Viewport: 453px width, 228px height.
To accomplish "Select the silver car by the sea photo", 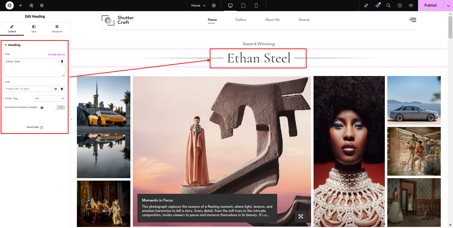I will [414, 100].
